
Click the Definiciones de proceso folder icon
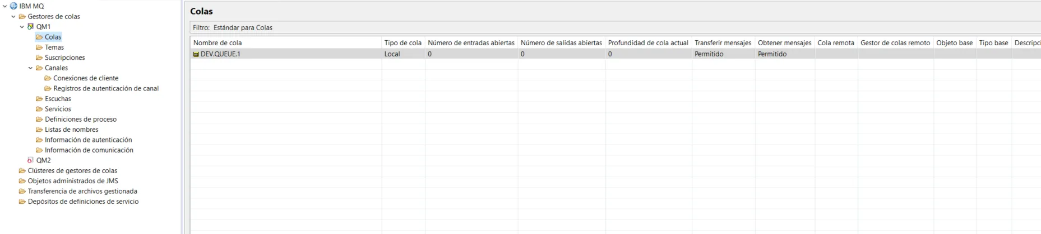pos(39,120)
